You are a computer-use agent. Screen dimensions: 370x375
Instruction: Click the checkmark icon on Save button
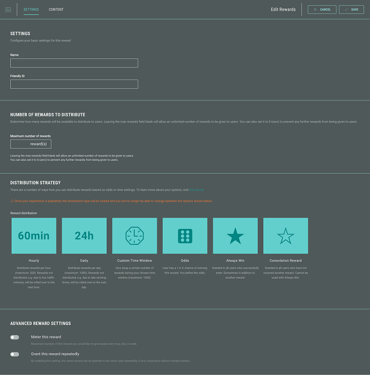point(346,9)
